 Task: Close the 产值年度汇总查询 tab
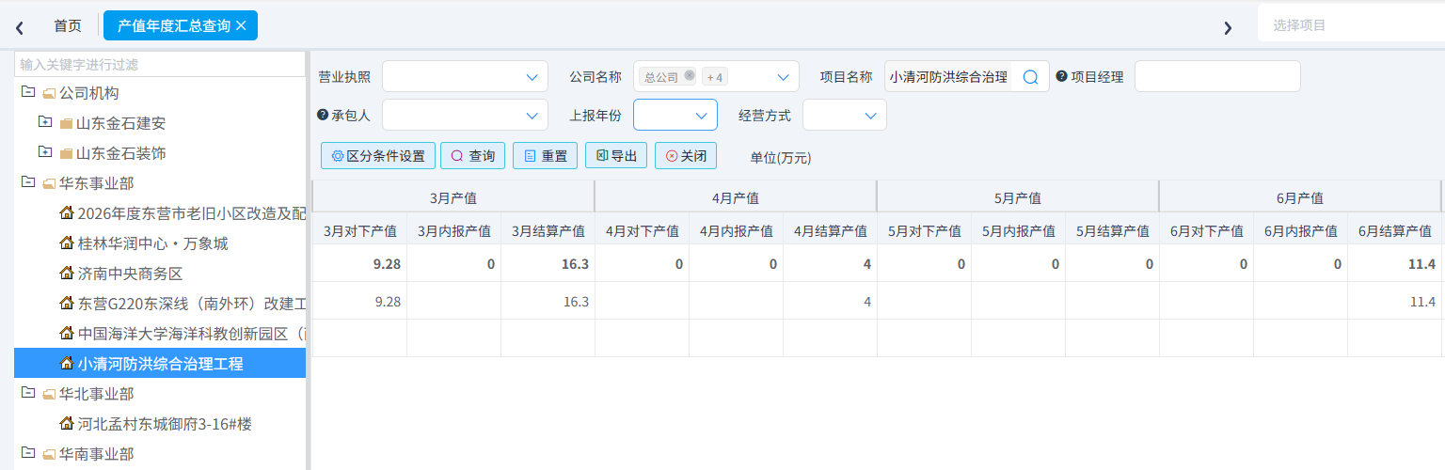coord(241,25)
